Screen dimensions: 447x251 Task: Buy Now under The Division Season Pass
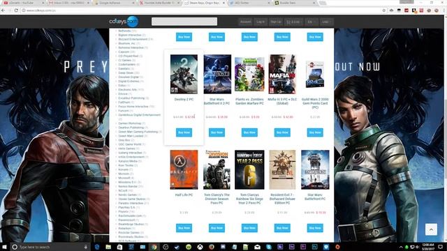(217, 228)
